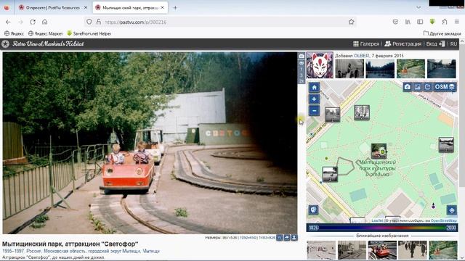This screenshot has width=465, height=261.
Task: Open the green SaveFrom download arrow extension
Action: pos(432,22)
